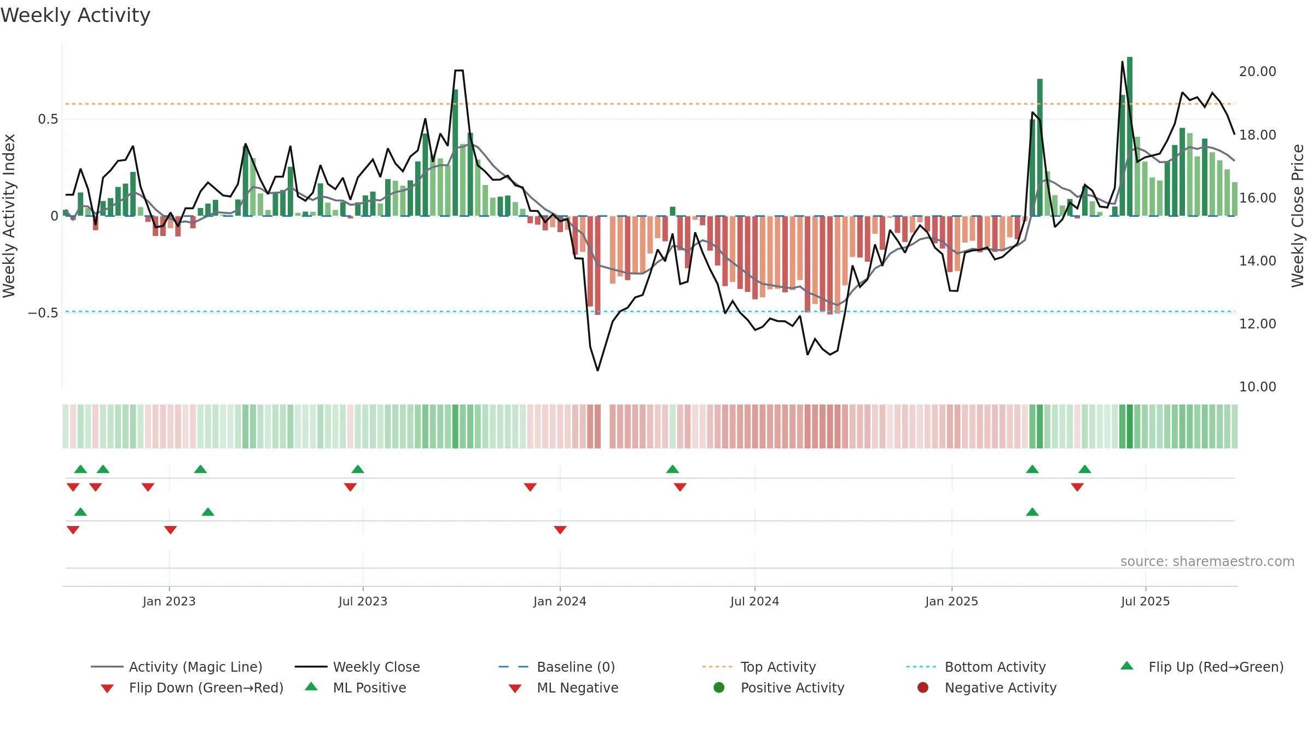Click the Jan 2024 x-axis label
The height and width of the screenshot is (739, 1313).
coord(560,601)
